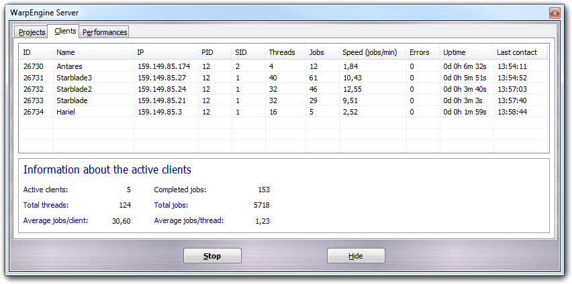Image resolution: width=572 pixels, height=284 pixels.
Task: Sort by Speed (jobs/min) header
Action: 372,52
